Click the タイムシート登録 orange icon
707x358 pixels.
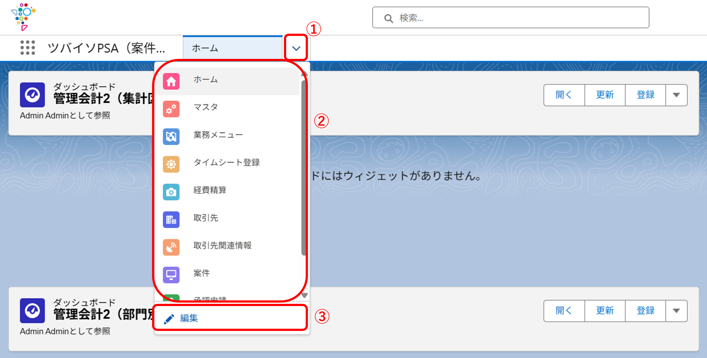pyautogui.click(x=171, y=164)
